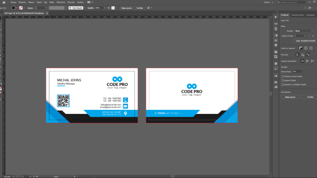Open the stroke color dropdown arrow
The image size is (317, 178).
pyautogui.click(x=24, y=8)
